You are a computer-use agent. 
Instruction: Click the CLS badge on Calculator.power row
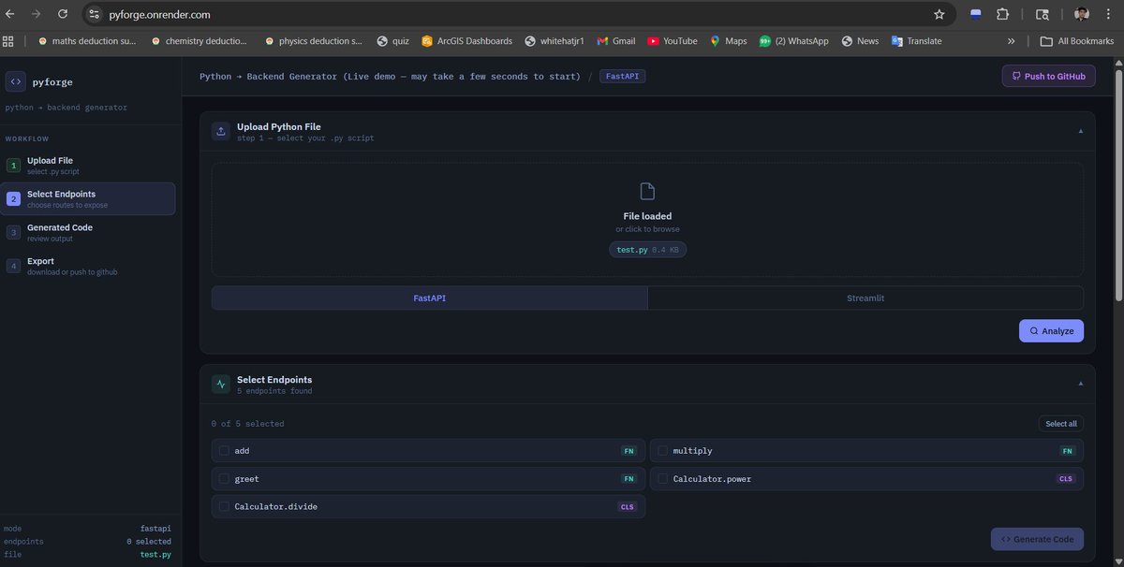click(1066, 479)
